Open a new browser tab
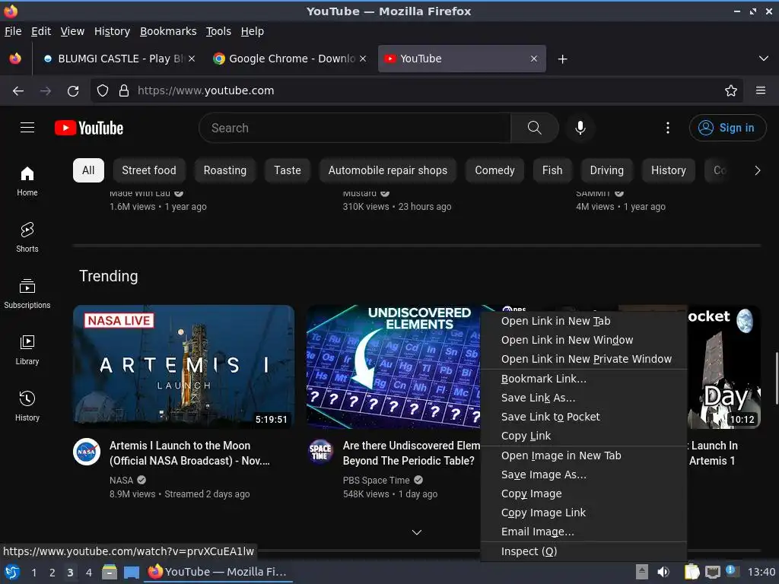Image resolution: width=779 pixels, height=584 pixels. click(x=562, y=59)
